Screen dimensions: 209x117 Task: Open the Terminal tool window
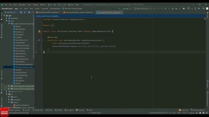click(80, 110)
